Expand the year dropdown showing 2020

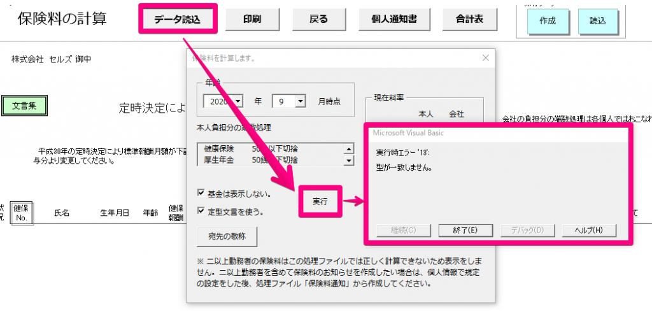click(238, 101)
